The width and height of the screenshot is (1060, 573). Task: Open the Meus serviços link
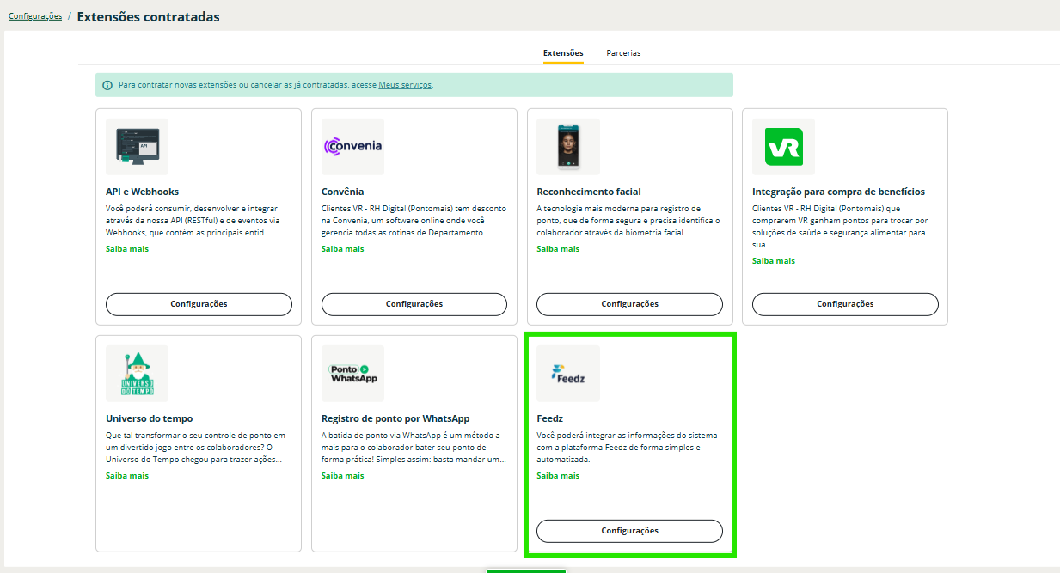[x=405, y=85]
